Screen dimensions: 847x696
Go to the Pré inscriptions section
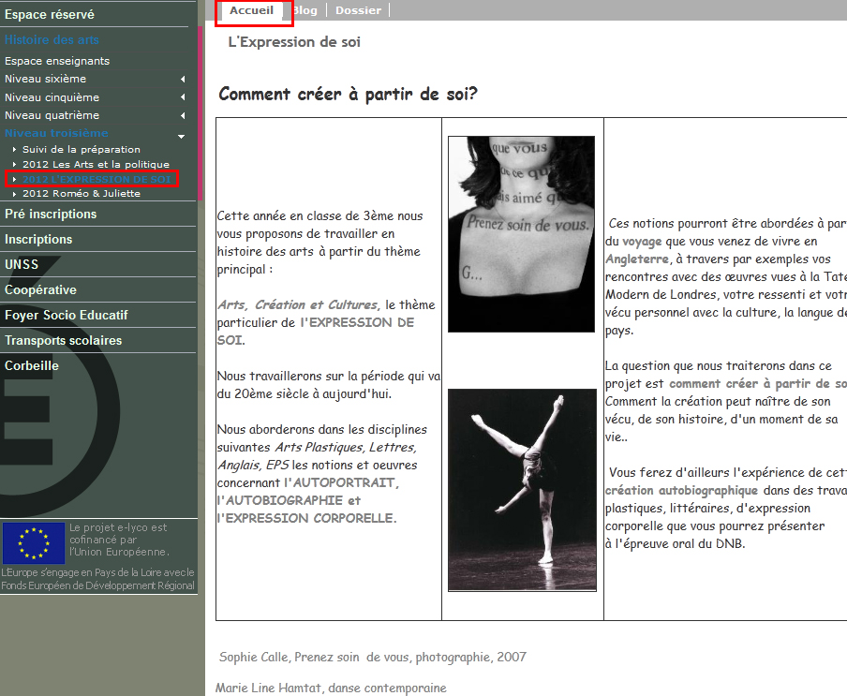point(51,214)
